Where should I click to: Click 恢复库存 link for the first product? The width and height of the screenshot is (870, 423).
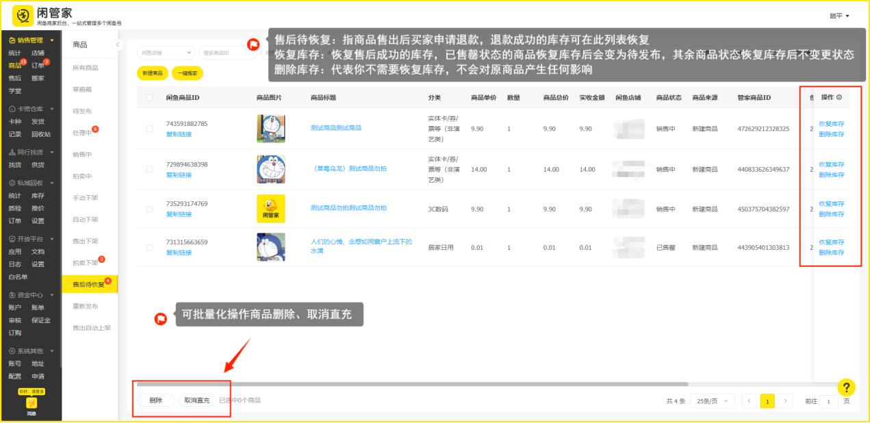tap(831, 125)
